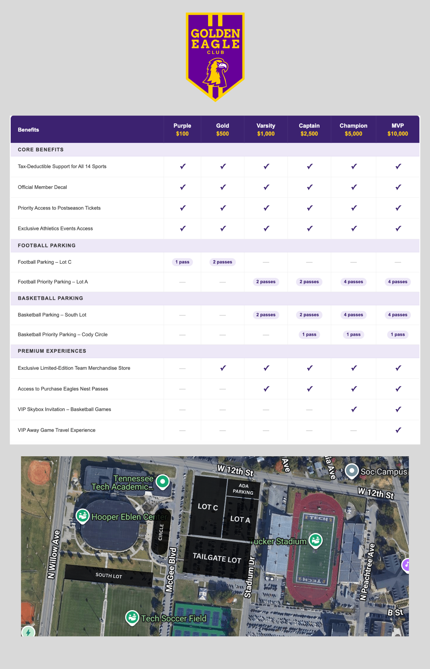Click Captain check for Eagles Nest Passes

pyautogui.click(x=310, y=389)
